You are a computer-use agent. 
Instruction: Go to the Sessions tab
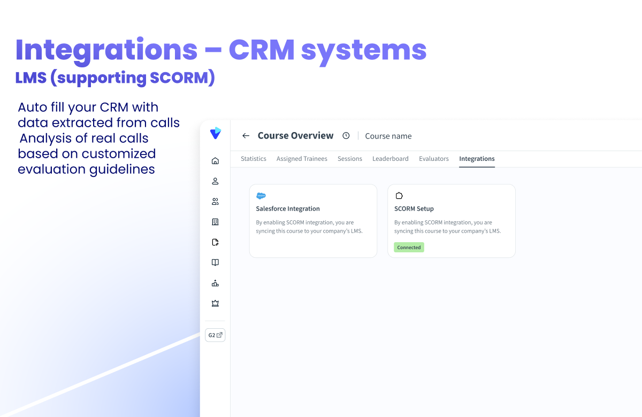click(x=350, y=159)
